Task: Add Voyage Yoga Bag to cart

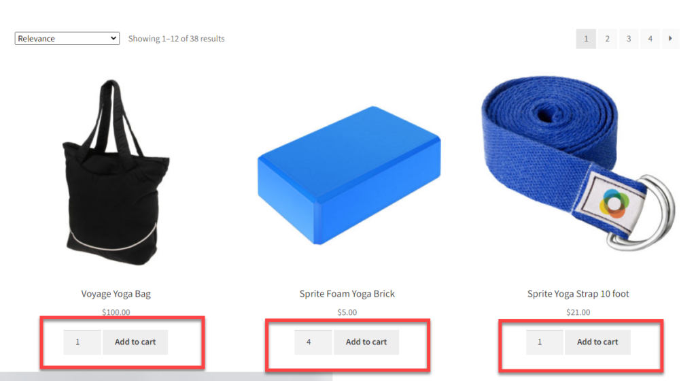Action: pos(135,342)
